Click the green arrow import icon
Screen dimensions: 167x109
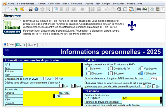click(16, 9)
